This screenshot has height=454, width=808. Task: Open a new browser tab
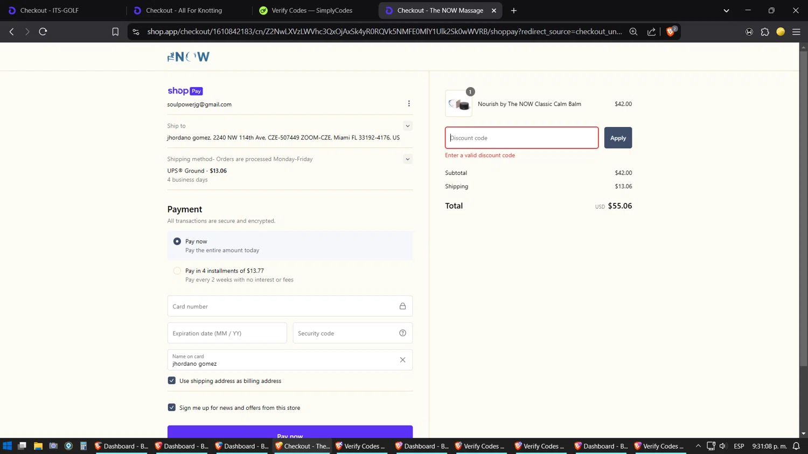coord(514,10)
